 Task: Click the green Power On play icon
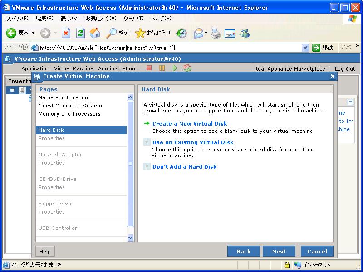pos(175,68)
